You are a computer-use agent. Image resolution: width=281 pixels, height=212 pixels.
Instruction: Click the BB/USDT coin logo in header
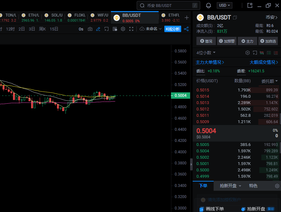click(x=200, y=17)
